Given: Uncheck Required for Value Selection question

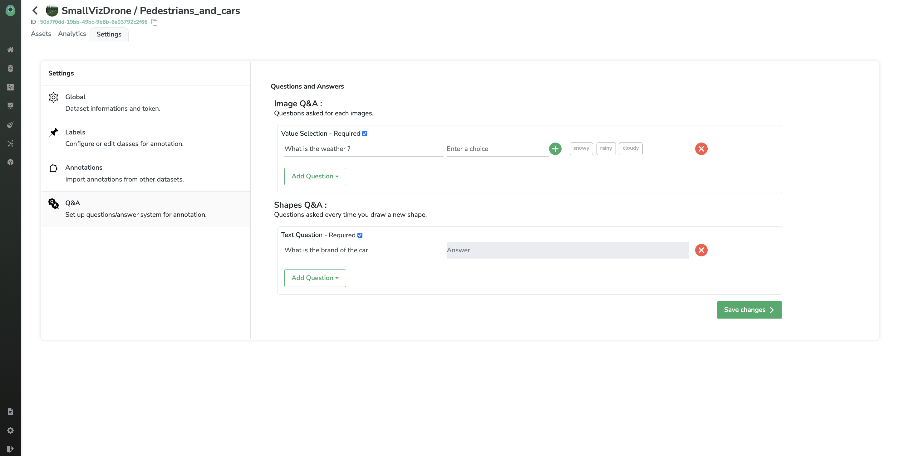Looking at the screenshot, I should tap(364, 134).
